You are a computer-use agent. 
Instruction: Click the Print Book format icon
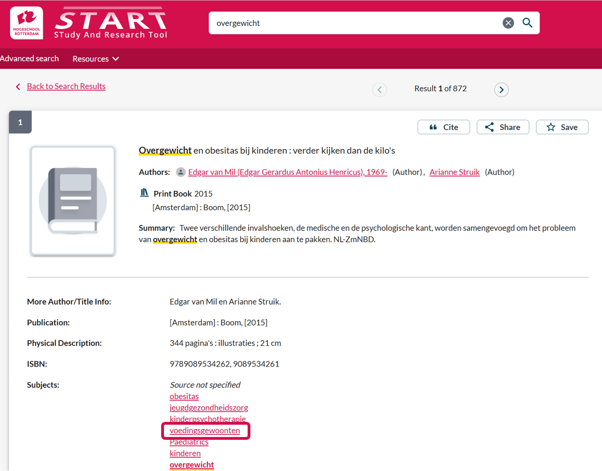145,193
